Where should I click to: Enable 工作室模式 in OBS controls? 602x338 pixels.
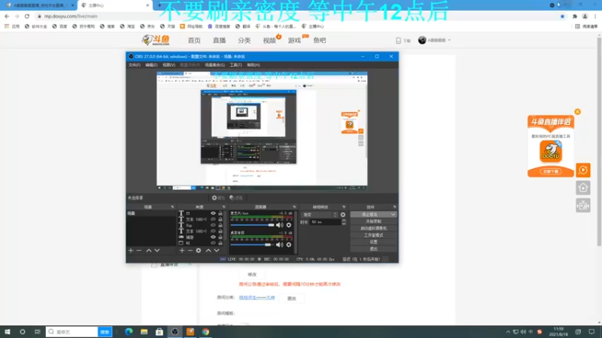click(x=373, y=235)
